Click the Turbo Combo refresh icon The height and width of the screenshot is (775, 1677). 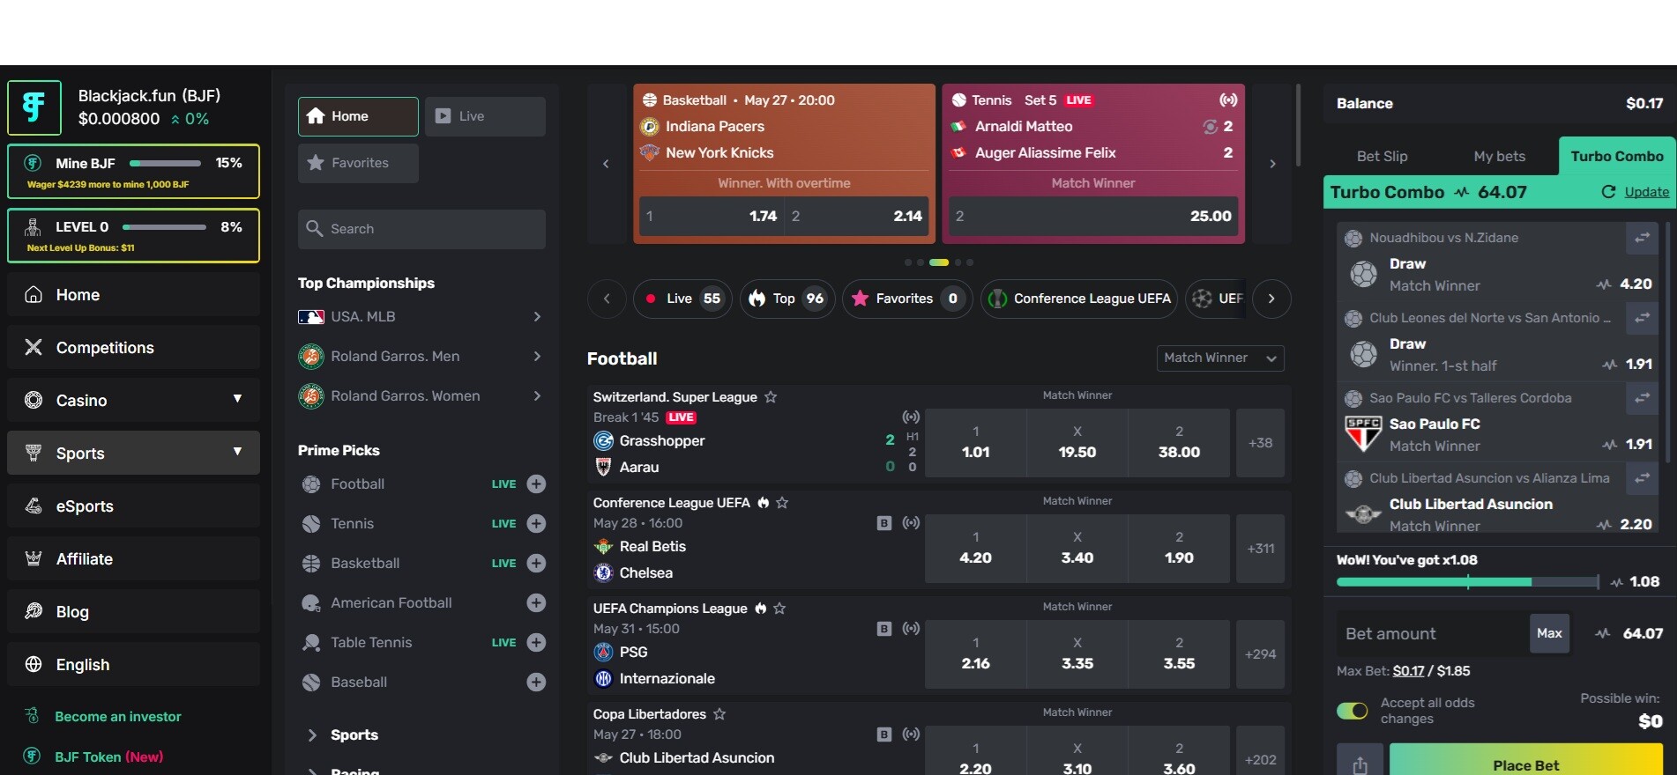pos(1608,191)
